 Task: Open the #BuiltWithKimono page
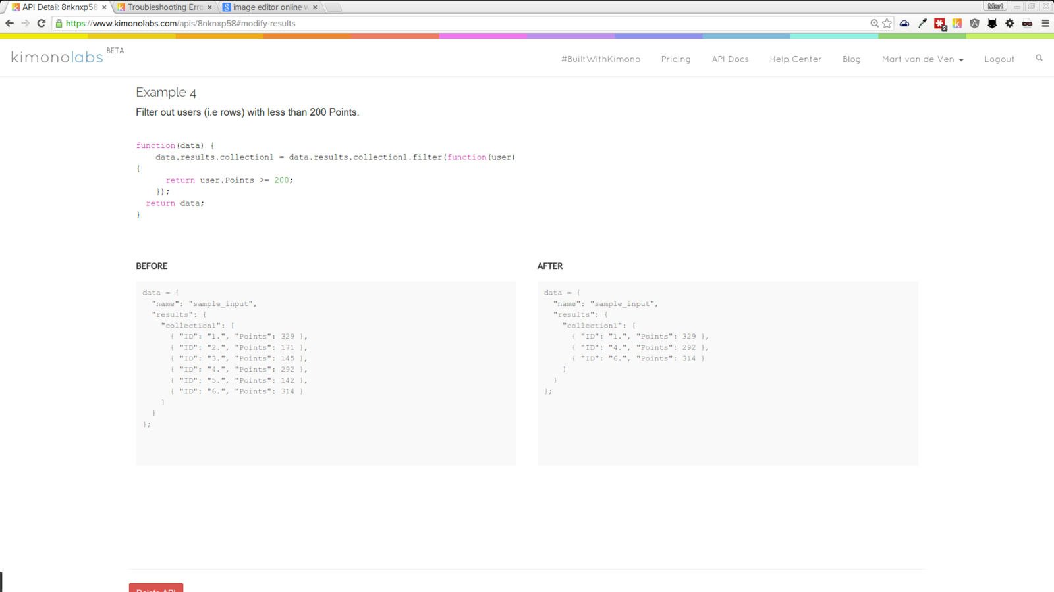601,59
